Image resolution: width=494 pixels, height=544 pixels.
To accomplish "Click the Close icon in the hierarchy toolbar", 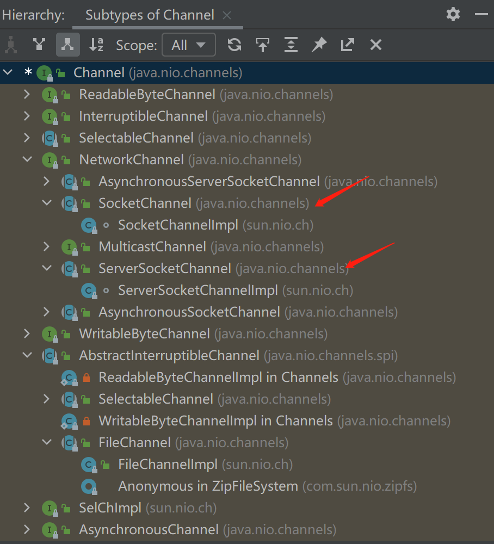I will (376, 45).
